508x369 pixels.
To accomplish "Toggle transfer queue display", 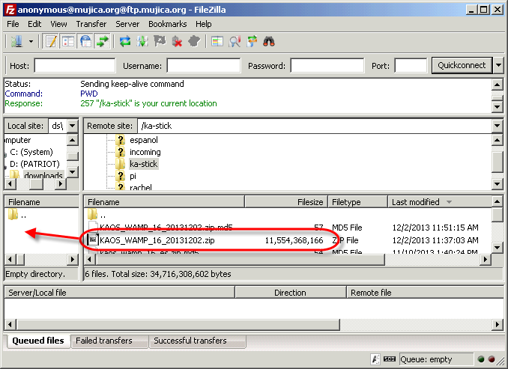I will click(x=103, y=41).
